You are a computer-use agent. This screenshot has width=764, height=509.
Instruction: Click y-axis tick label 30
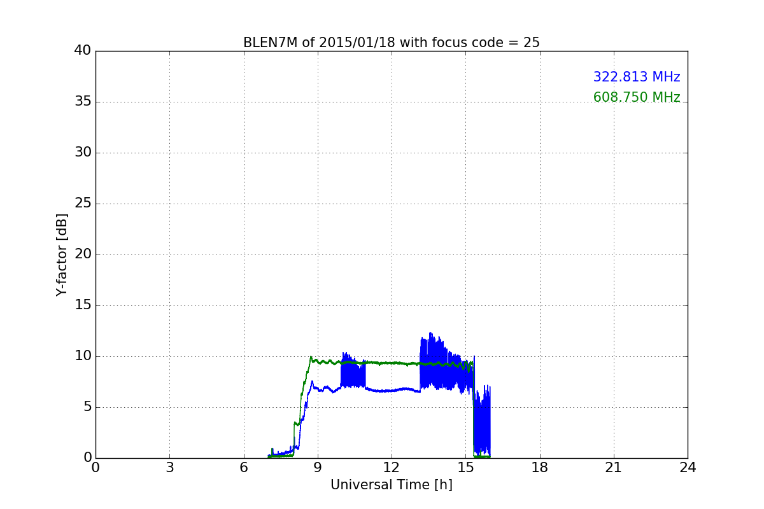83,153
